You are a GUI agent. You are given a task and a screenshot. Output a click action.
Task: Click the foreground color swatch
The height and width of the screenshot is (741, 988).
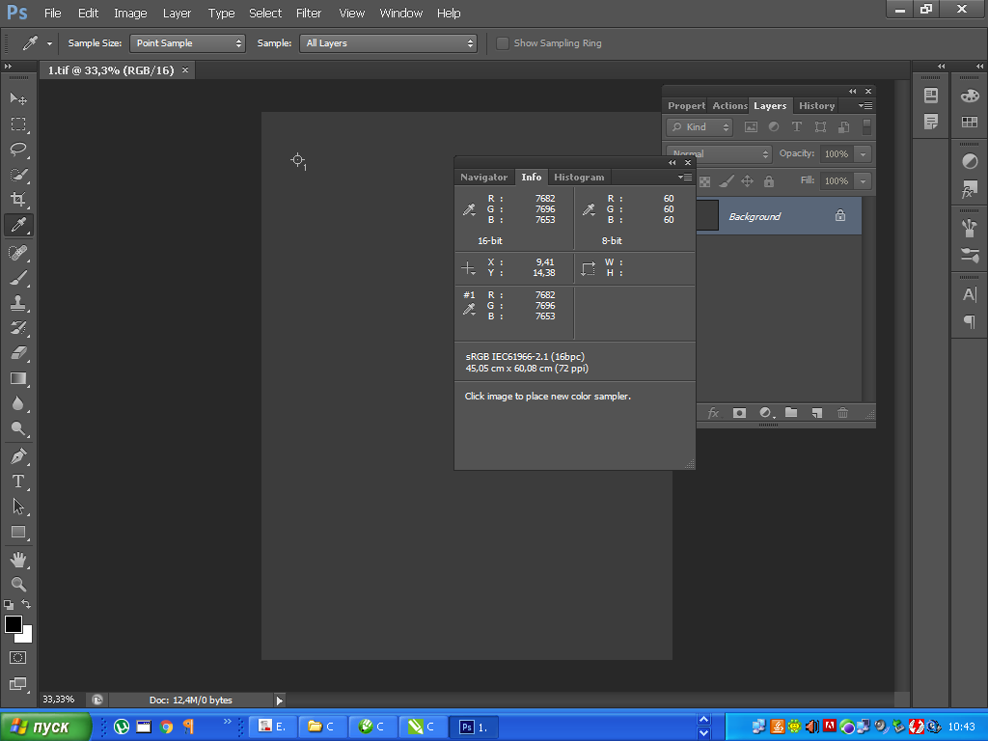(x=14, y=624)
